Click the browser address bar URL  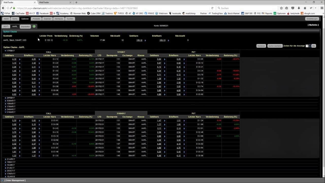(x=77, y=8)
